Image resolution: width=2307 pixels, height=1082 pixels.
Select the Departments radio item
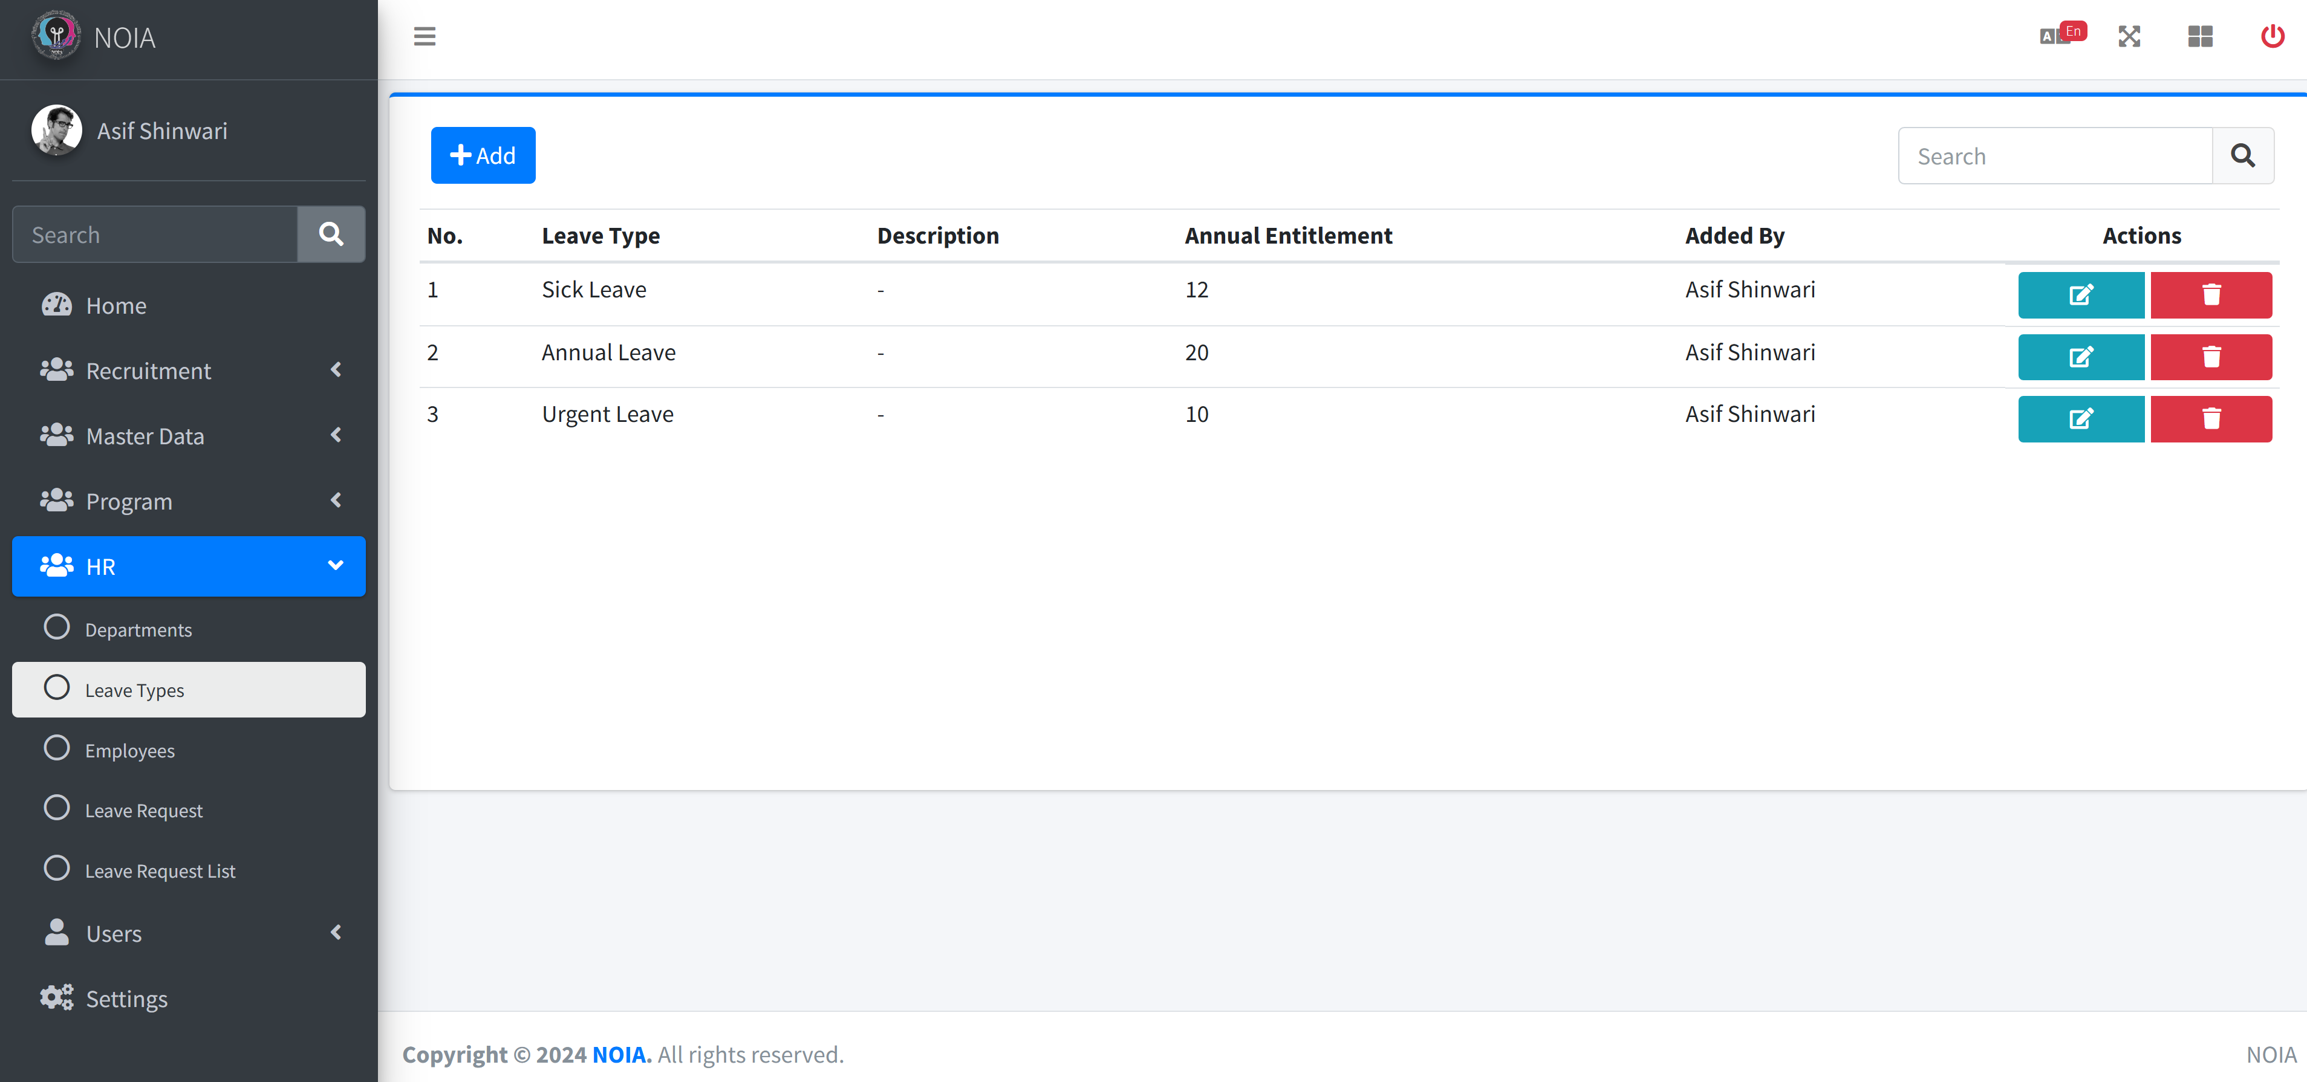pos(138,630)
